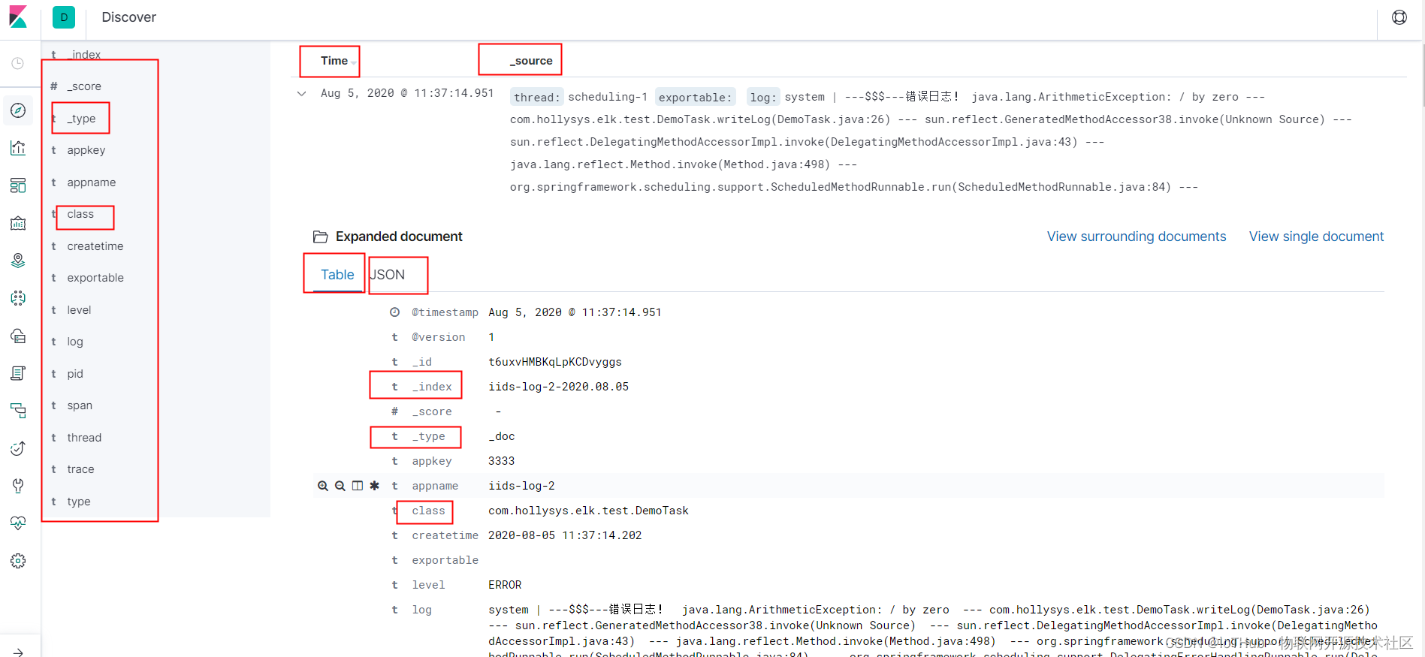Select log field in field list
Screen dimensions: 1425x657
coord(75,342)
